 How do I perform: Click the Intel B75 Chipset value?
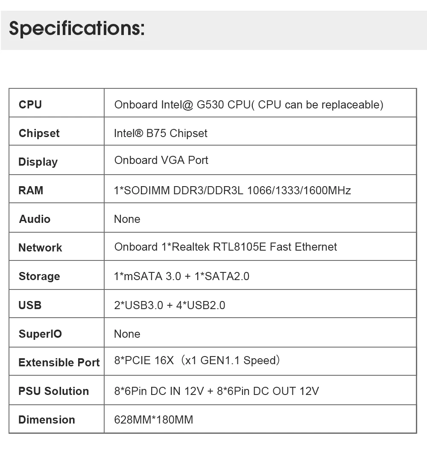(161, 133)
